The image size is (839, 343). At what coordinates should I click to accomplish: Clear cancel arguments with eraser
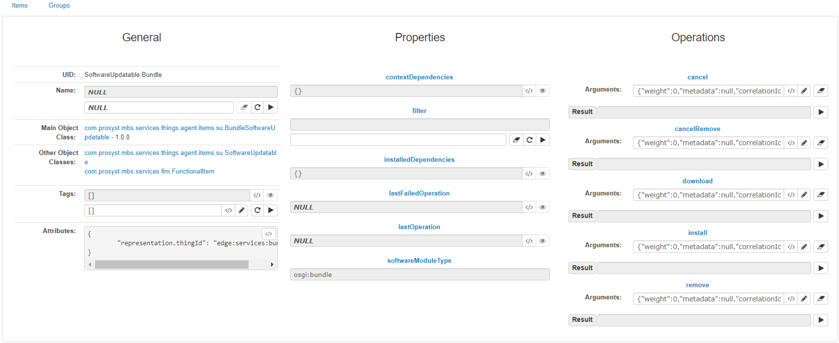(x=821, y=91)
